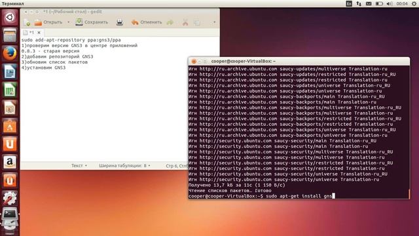
Task: Open the Ubuntu Dash home launcher
Action: click(10, 18)
